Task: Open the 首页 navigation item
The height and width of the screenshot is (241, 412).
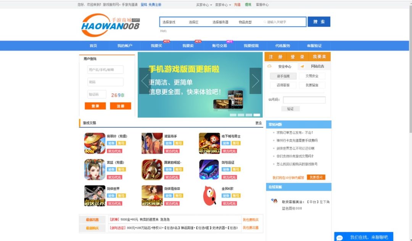Action: (x=93, y=46)
